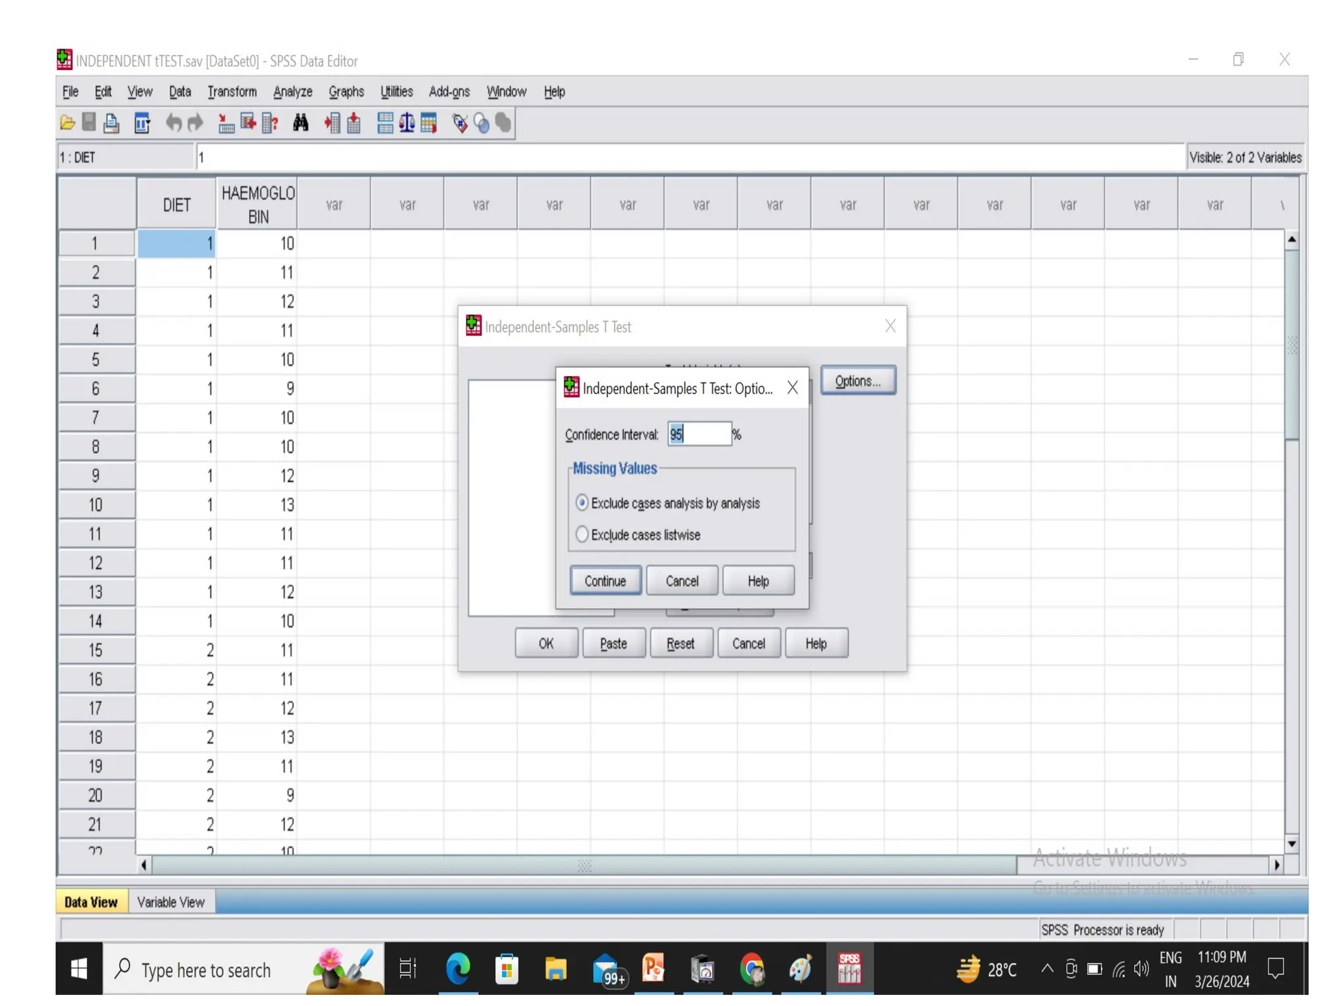Click the Undo arrow icon

pos(173,122)
